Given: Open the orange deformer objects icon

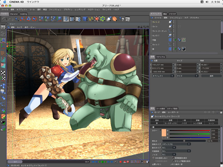Looking at the screenshot, I should click(115, 19).
